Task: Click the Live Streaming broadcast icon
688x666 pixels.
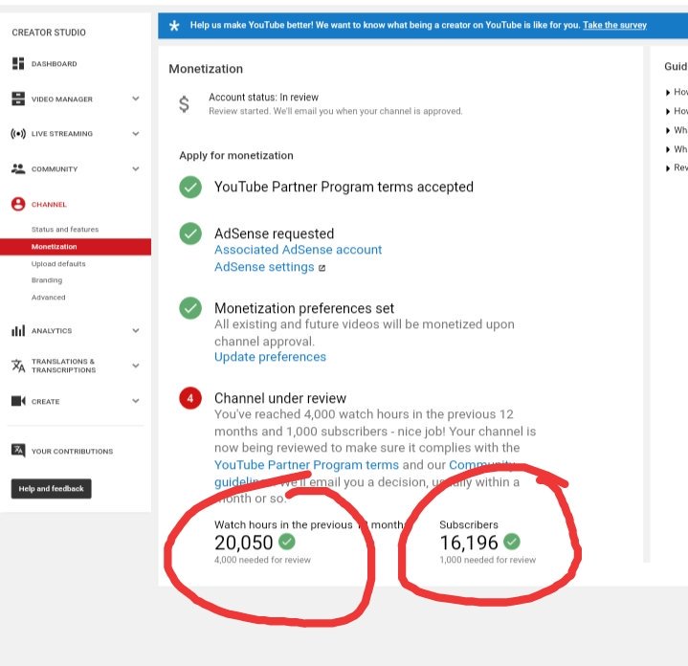Action: point(18,133)
